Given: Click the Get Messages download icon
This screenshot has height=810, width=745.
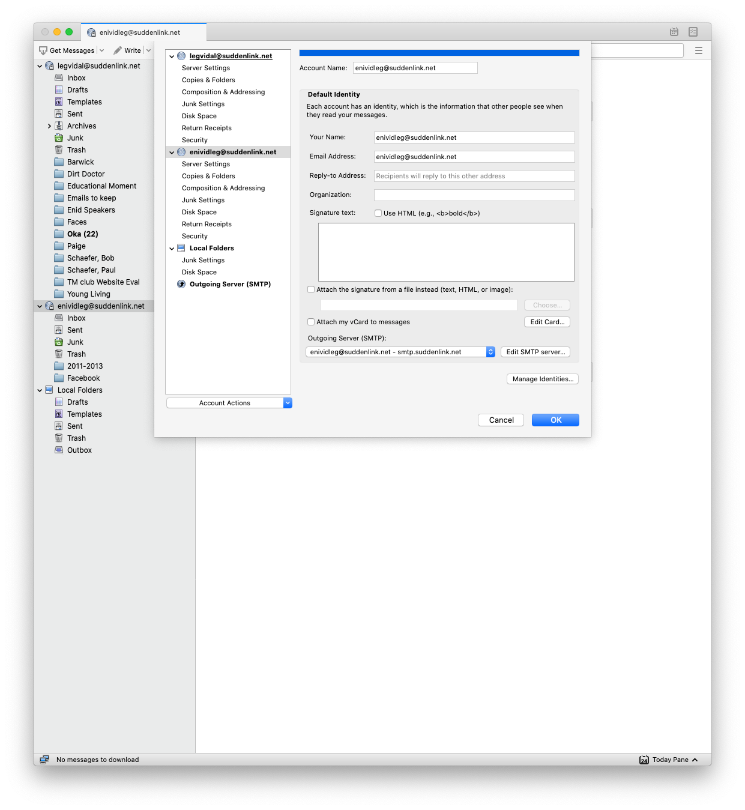Looking at the screenshot, I should point(43,50).
